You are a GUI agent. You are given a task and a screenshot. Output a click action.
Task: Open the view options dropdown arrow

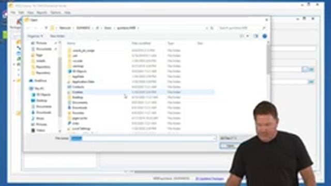point(248,36)
